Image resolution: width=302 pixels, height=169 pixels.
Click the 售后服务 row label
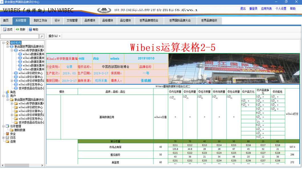click(x=115, y=155)
